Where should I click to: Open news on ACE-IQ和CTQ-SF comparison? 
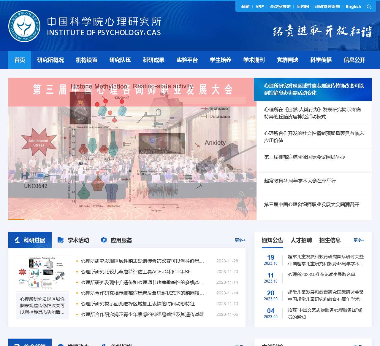(136, 272)
